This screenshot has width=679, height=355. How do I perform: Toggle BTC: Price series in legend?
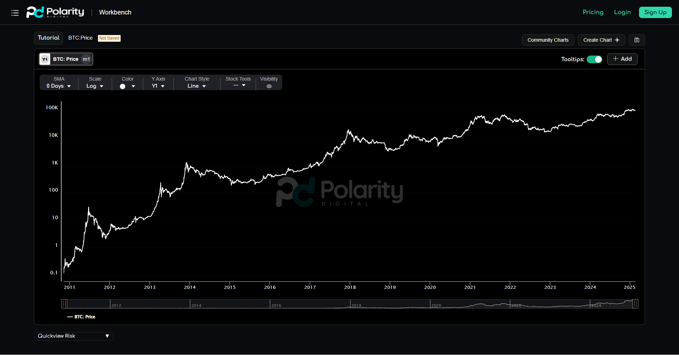[x=85, y=317]
